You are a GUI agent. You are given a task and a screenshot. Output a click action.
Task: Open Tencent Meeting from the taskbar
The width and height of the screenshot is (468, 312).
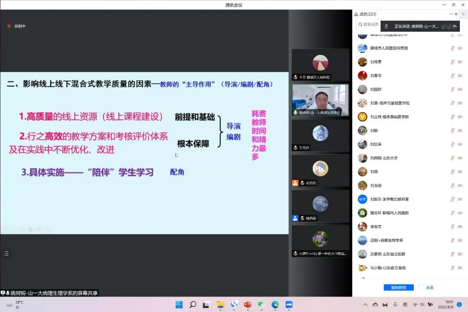coord(289,305)
